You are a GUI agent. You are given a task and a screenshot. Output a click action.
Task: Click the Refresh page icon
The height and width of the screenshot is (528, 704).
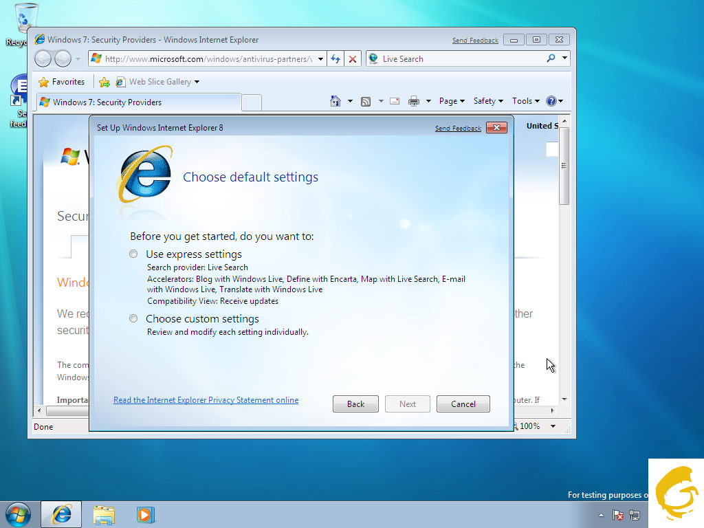click(x=335, y=59)
